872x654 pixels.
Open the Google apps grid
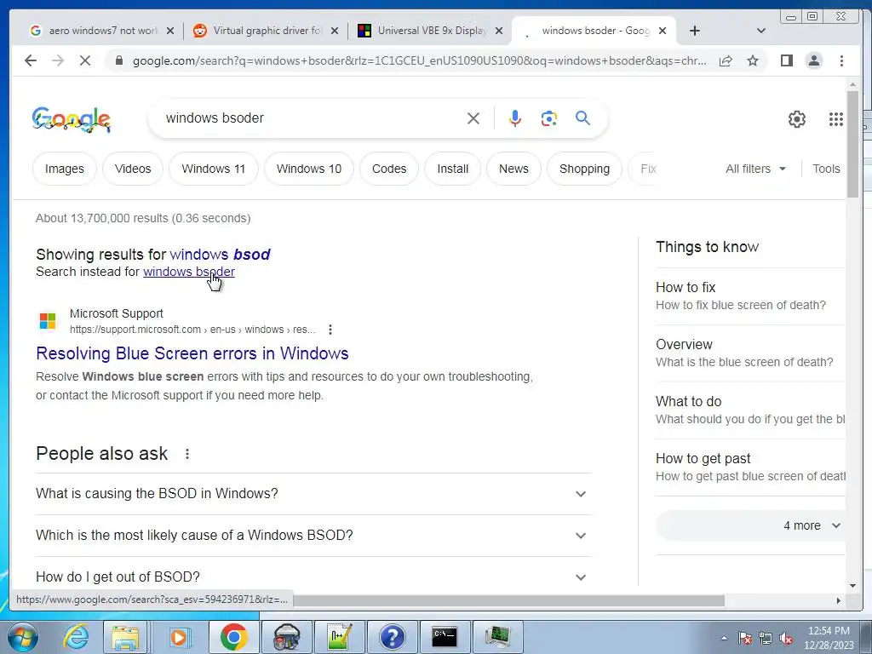[x=836, y=119]
